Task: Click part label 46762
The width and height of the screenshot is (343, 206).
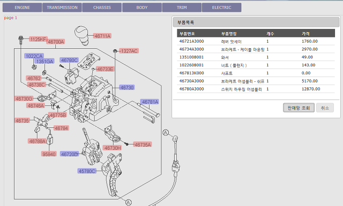Action: pos(34,78)
